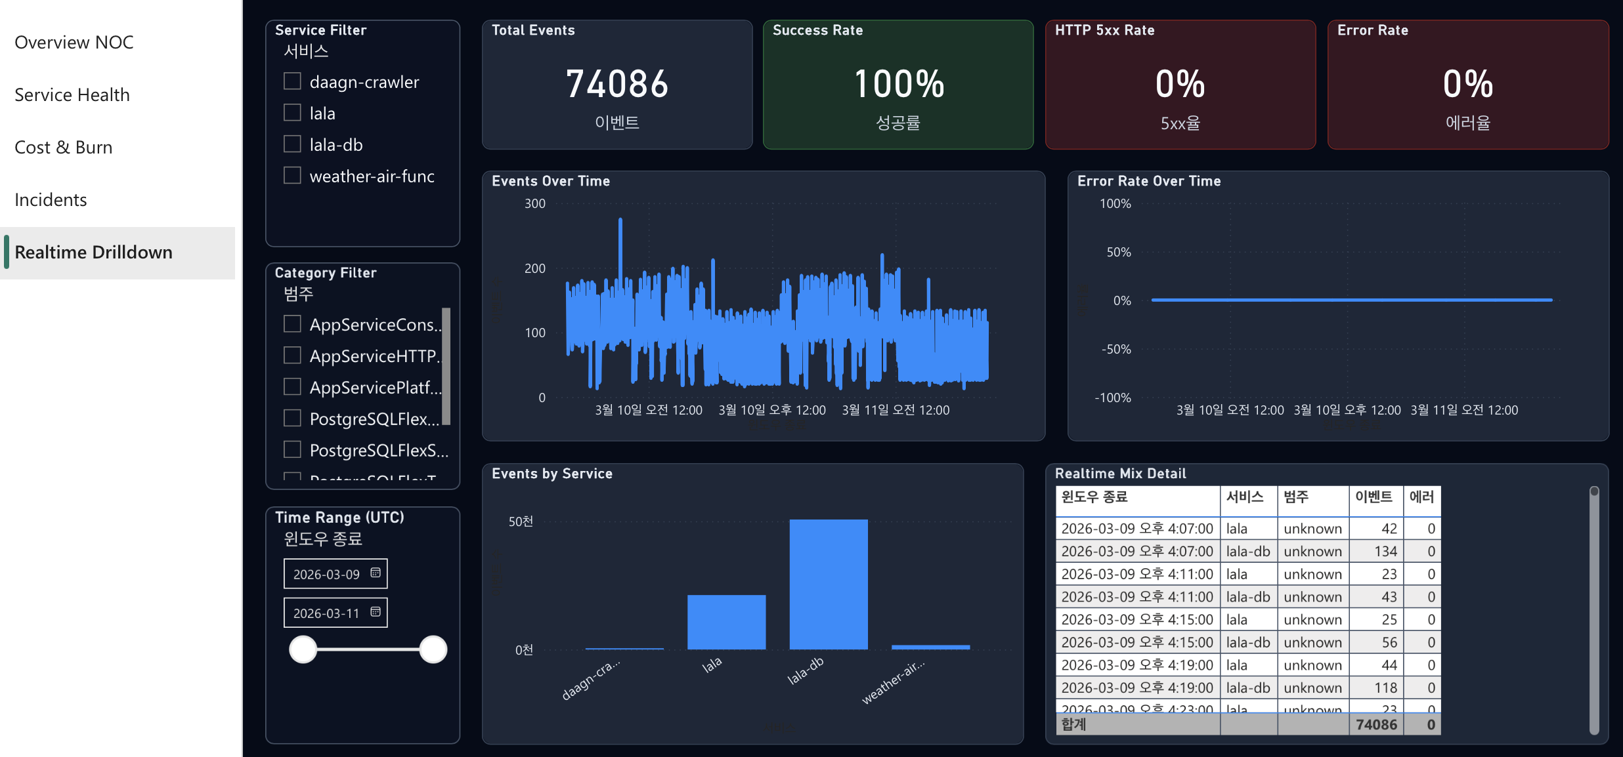Image resolution: width=1623 pixels, height=757 pixels.
Task: Select the lala-db bar in Events by Service
Action: pos(829,584)
